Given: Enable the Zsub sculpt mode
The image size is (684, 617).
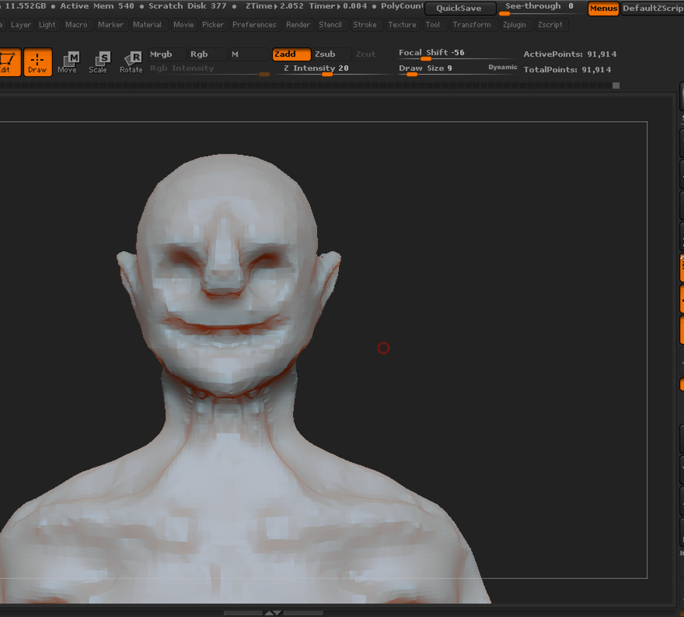Looking at the screenshot, I should [x=331, y=54].
